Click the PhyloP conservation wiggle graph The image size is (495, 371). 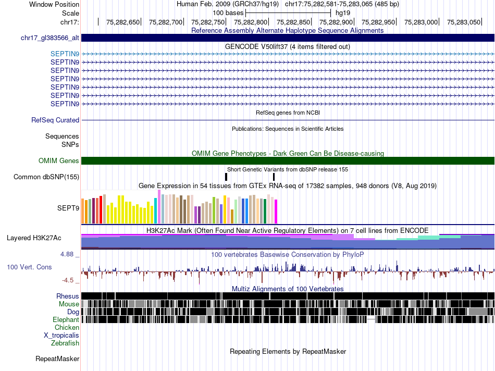click(x=288, y=271)
